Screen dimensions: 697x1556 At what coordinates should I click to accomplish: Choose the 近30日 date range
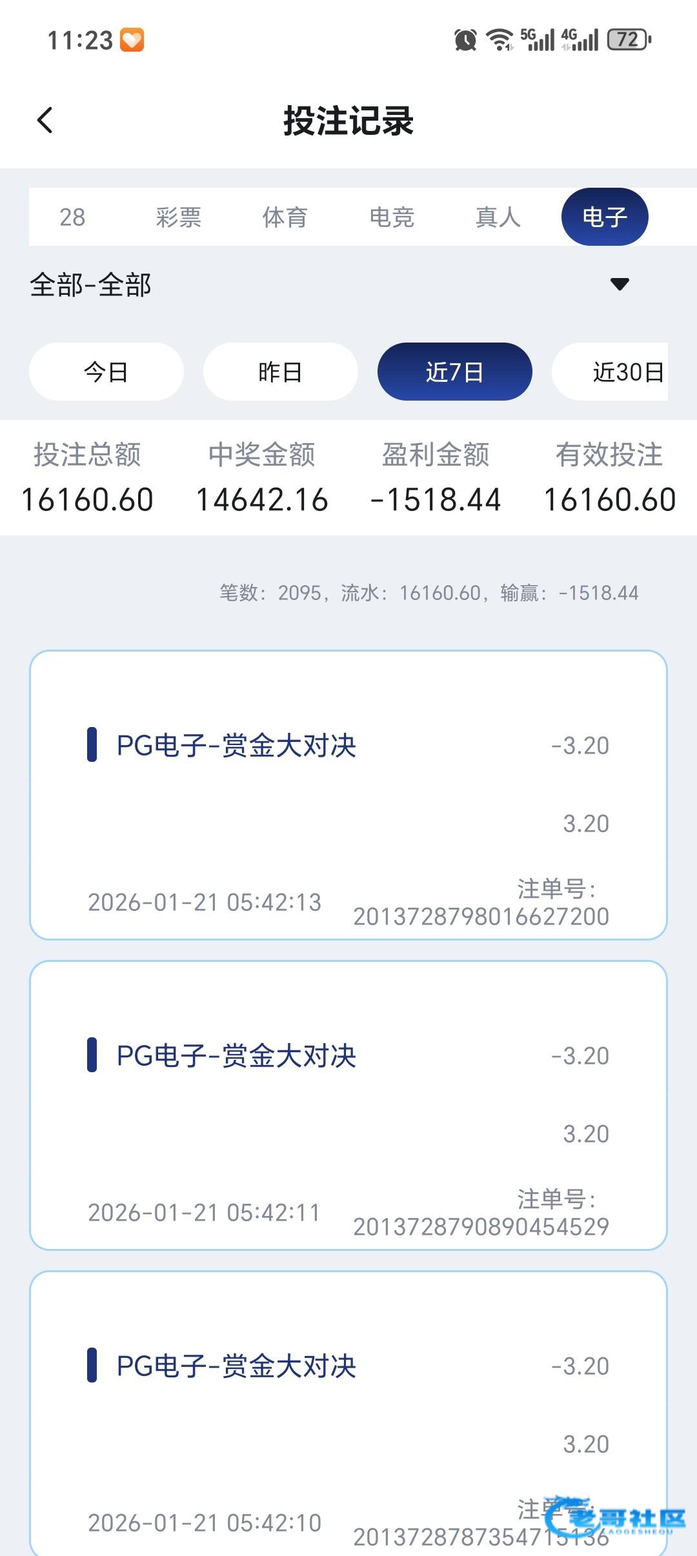click(620, 372)
